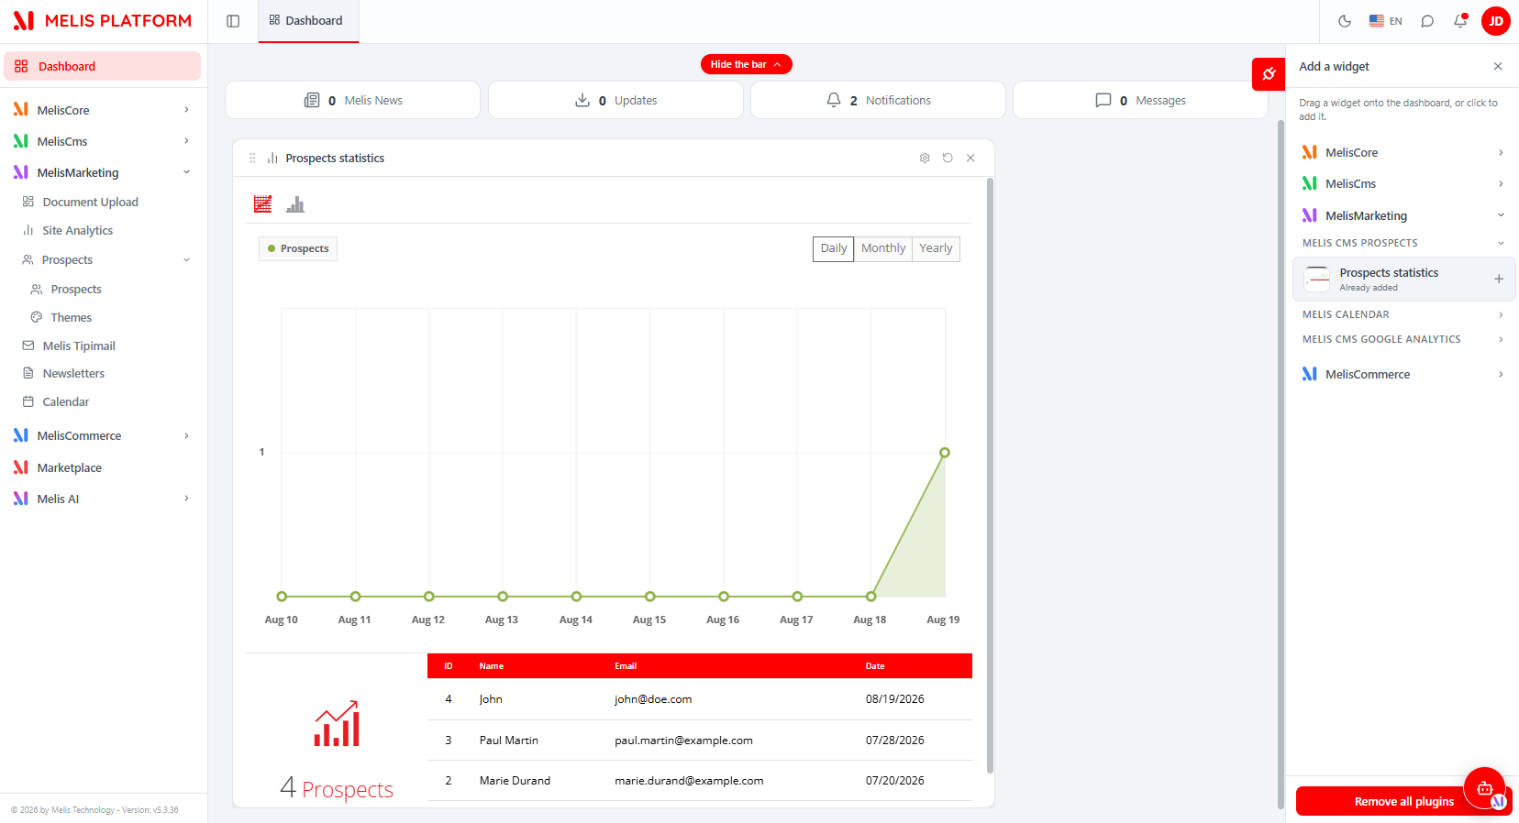Expand MELIS CMS GOOGLE ANALYTICS section
The image size is (1519, 823).
pyautogui.click(x=1403, y=339)
